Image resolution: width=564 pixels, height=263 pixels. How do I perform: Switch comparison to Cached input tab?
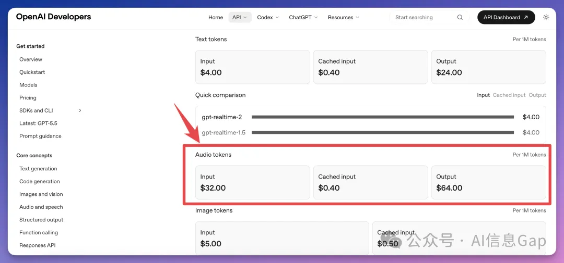[x=509, y=95]
